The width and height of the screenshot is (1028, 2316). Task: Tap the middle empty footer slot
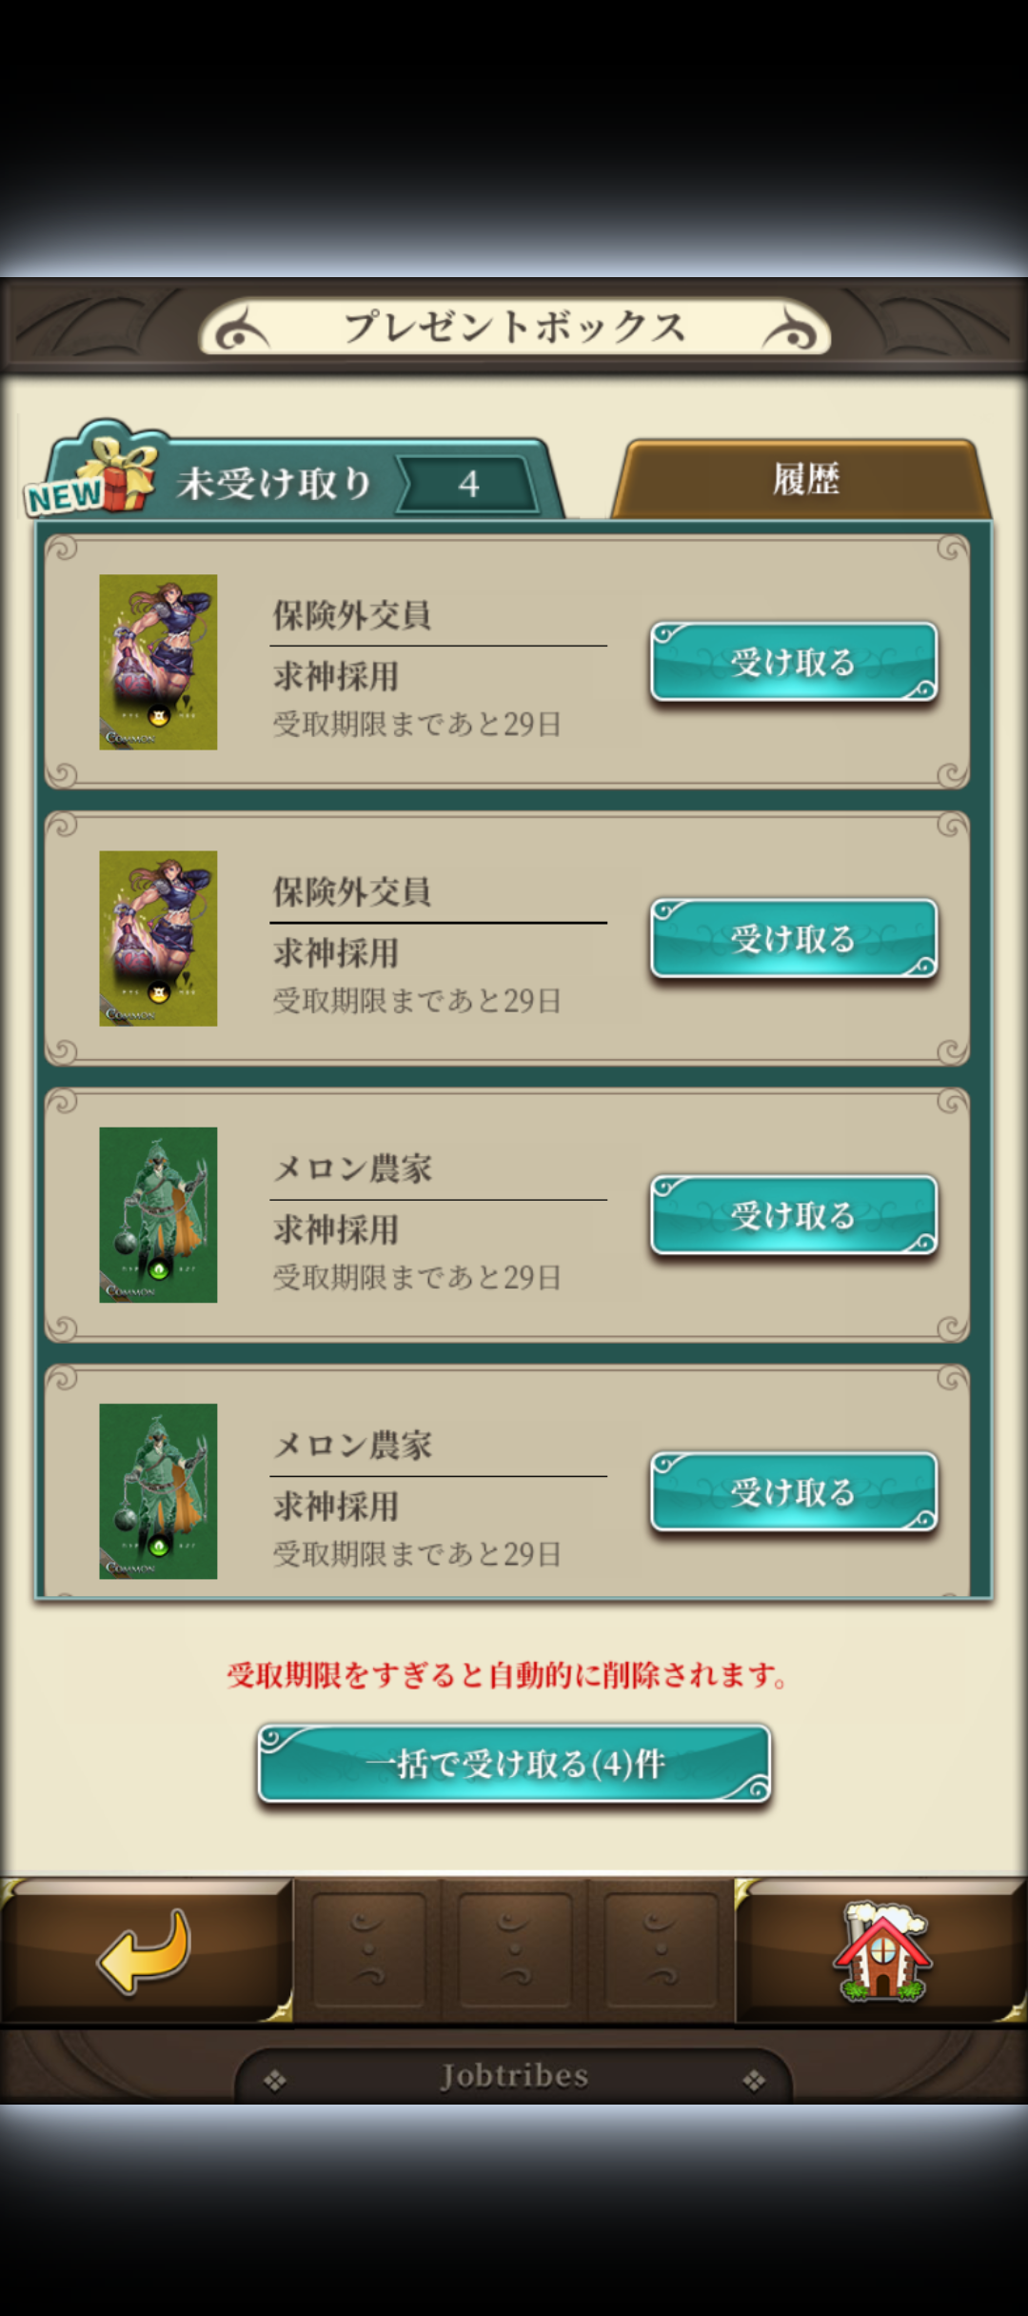click(x=515, y=1950)
